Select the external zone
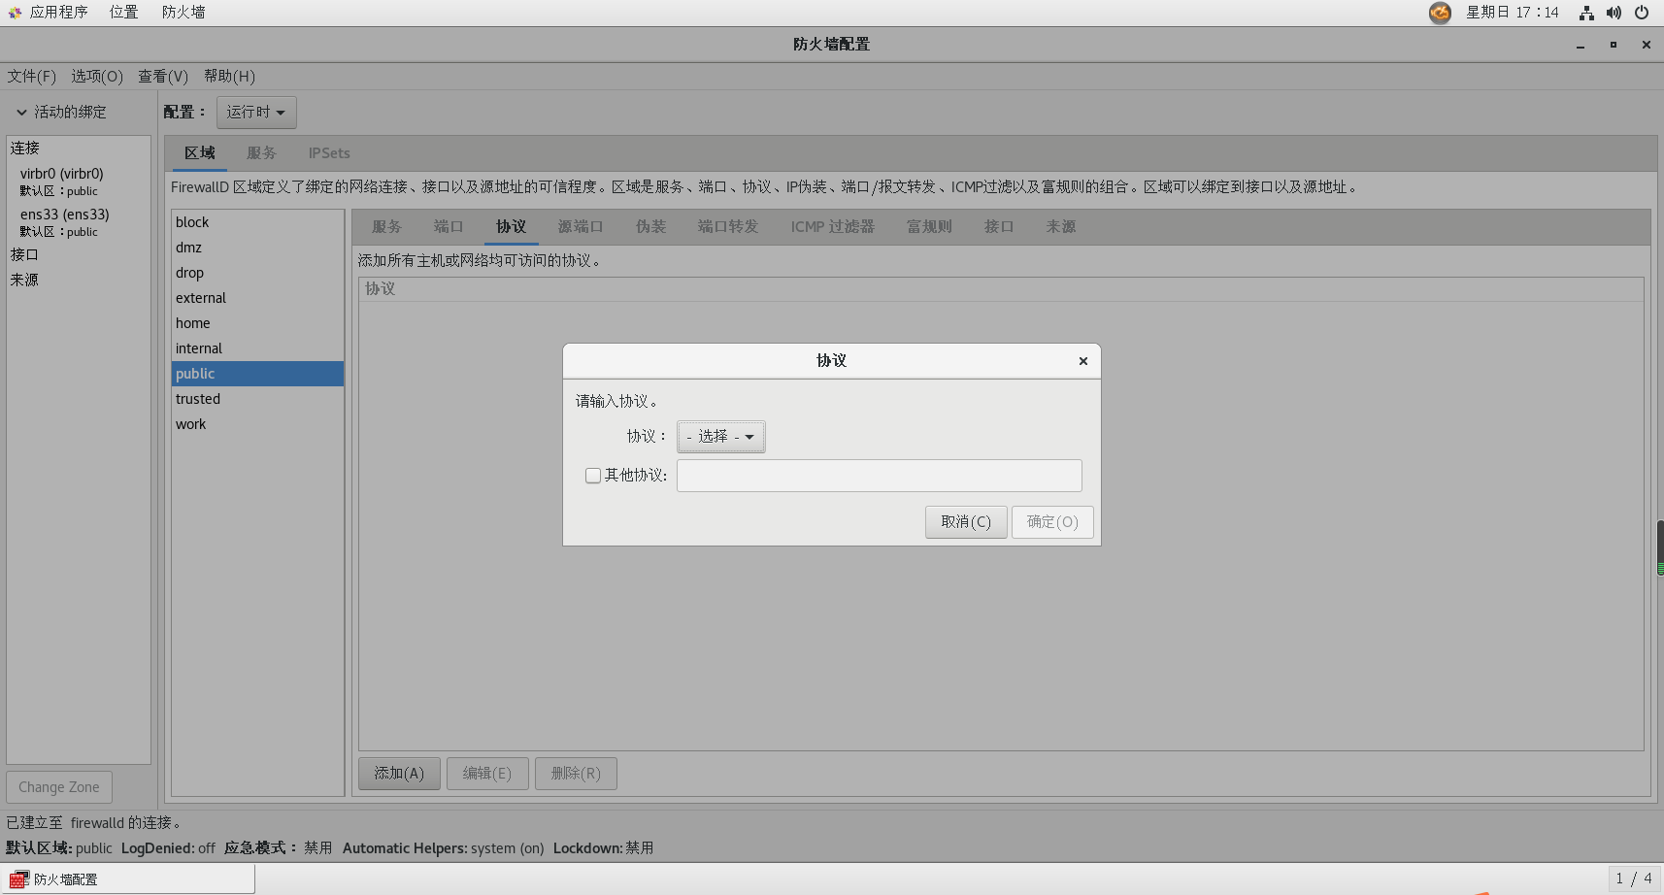1664x895 pixels. click(257, 298)
